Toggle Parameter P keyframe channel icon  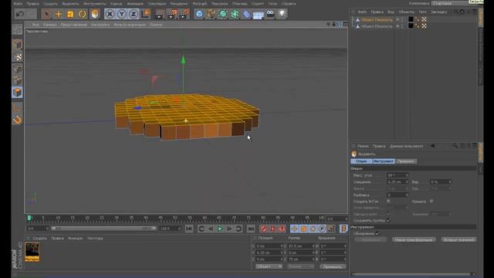(x=322, y=229)
